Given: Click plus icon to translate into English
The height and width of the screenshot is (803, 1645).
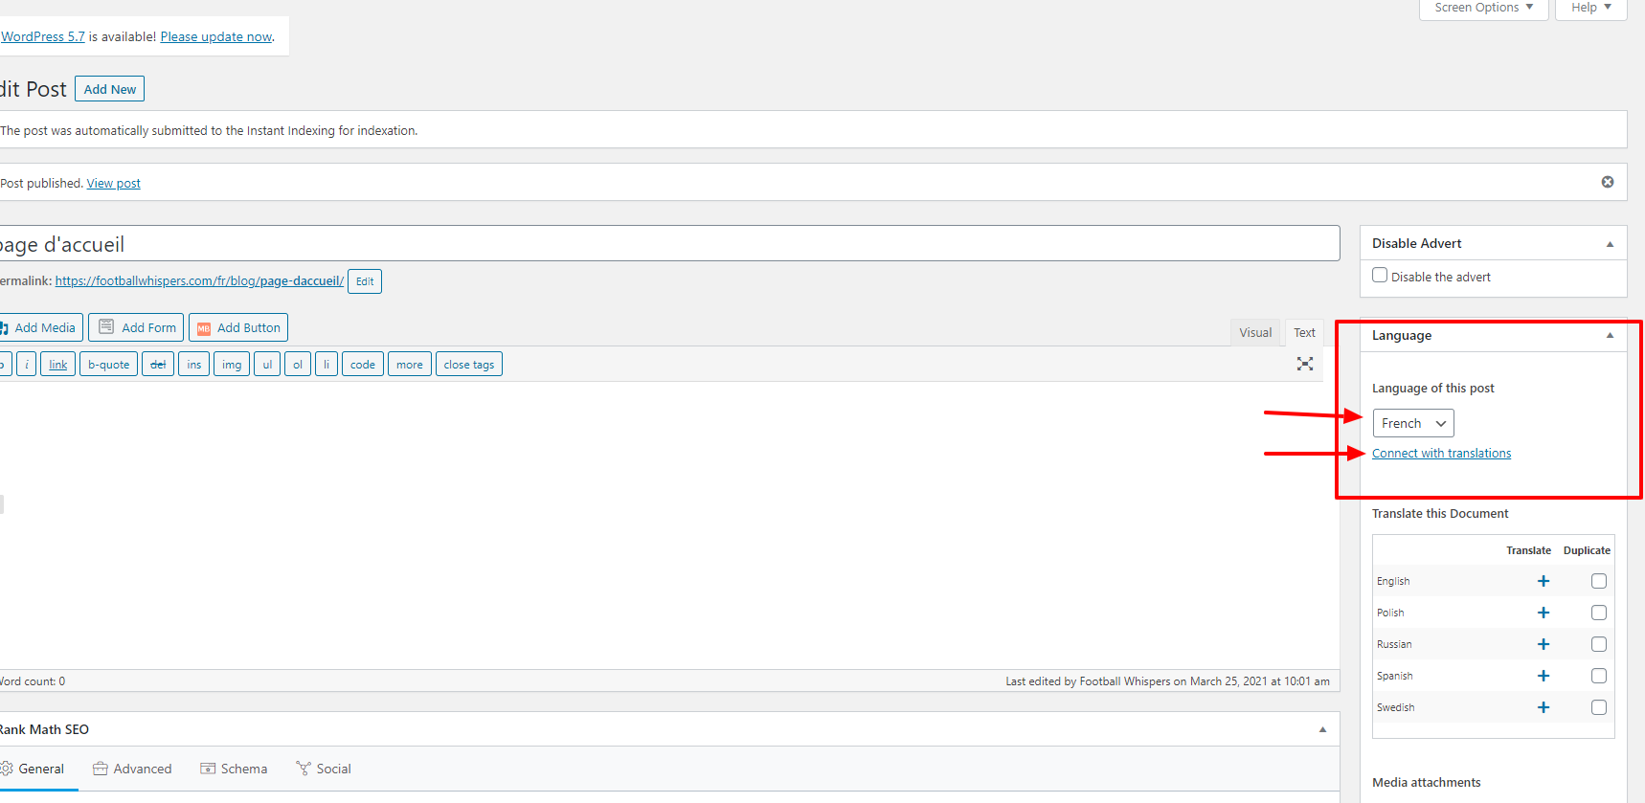Looking at the screenshot, I should pyautogui.click(x=1543, y=581).
